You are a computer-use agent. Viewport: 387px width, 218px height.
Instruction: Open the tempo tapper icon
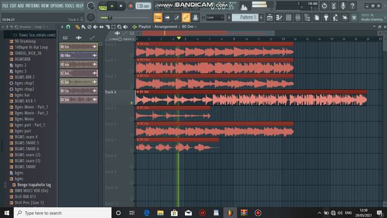tap(336, 18)
